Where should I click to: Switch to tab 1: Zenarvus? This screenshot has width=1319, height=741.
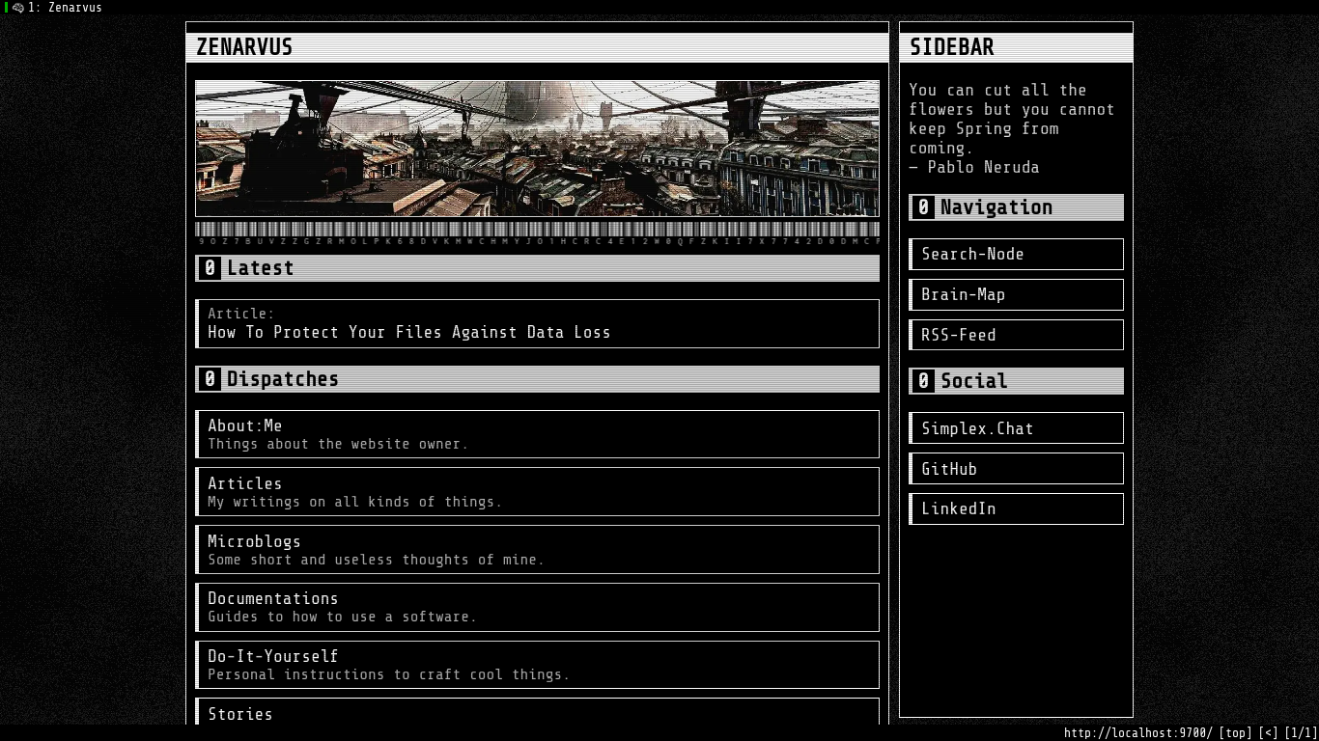58,8
